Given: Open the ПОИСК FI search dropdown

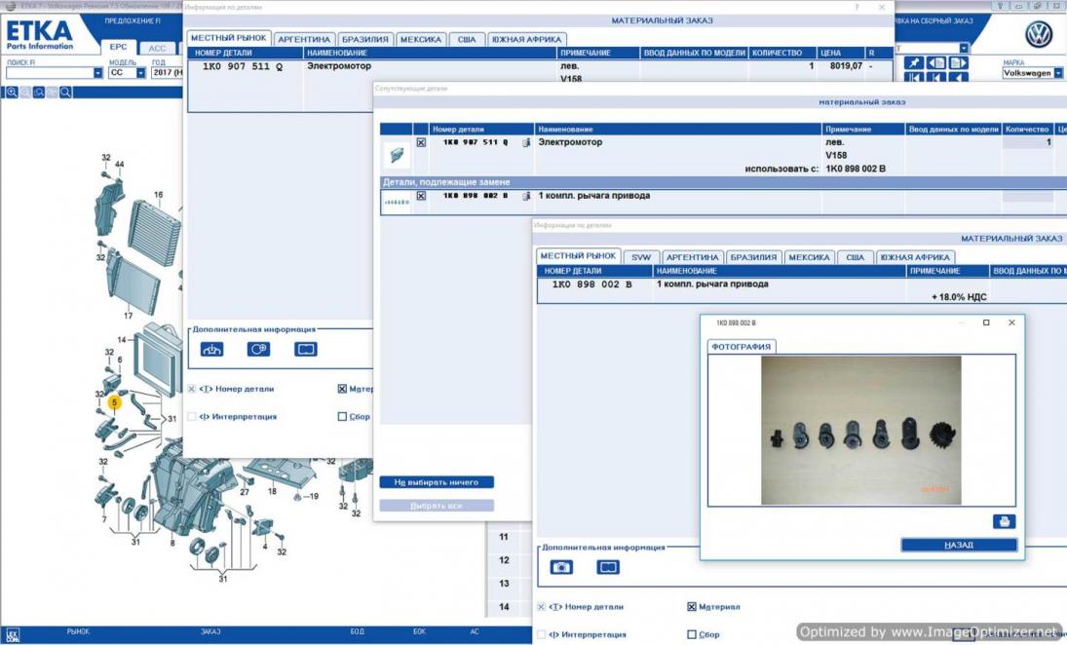Looking at the screenshot, I should point(97,73).
